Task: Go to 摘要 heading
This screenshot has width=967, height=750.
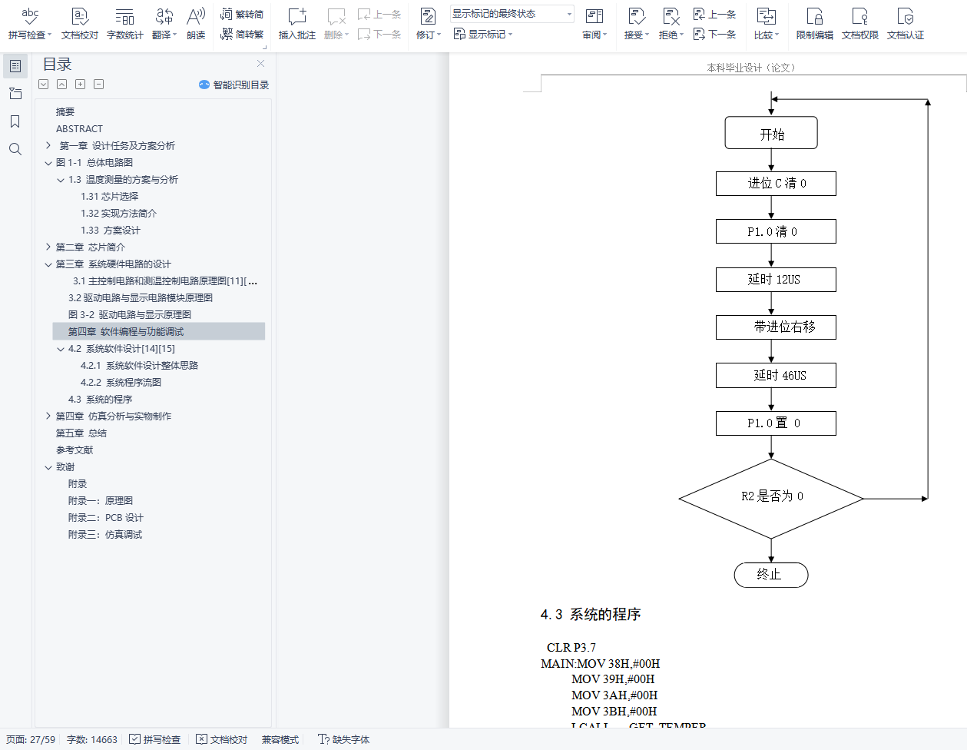Action: [65, 111]
